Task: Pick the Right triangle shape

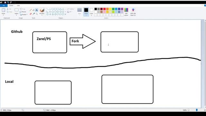Action: pos(47,12)
